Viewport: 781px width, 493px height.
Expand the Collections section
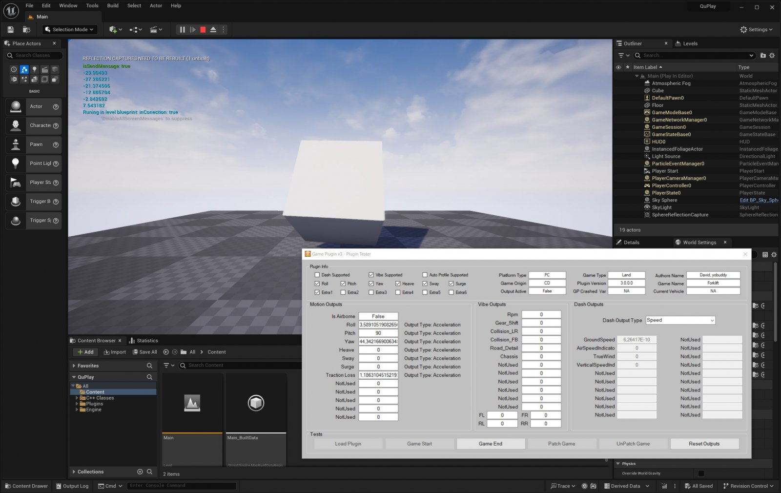[x=74, y=472]
